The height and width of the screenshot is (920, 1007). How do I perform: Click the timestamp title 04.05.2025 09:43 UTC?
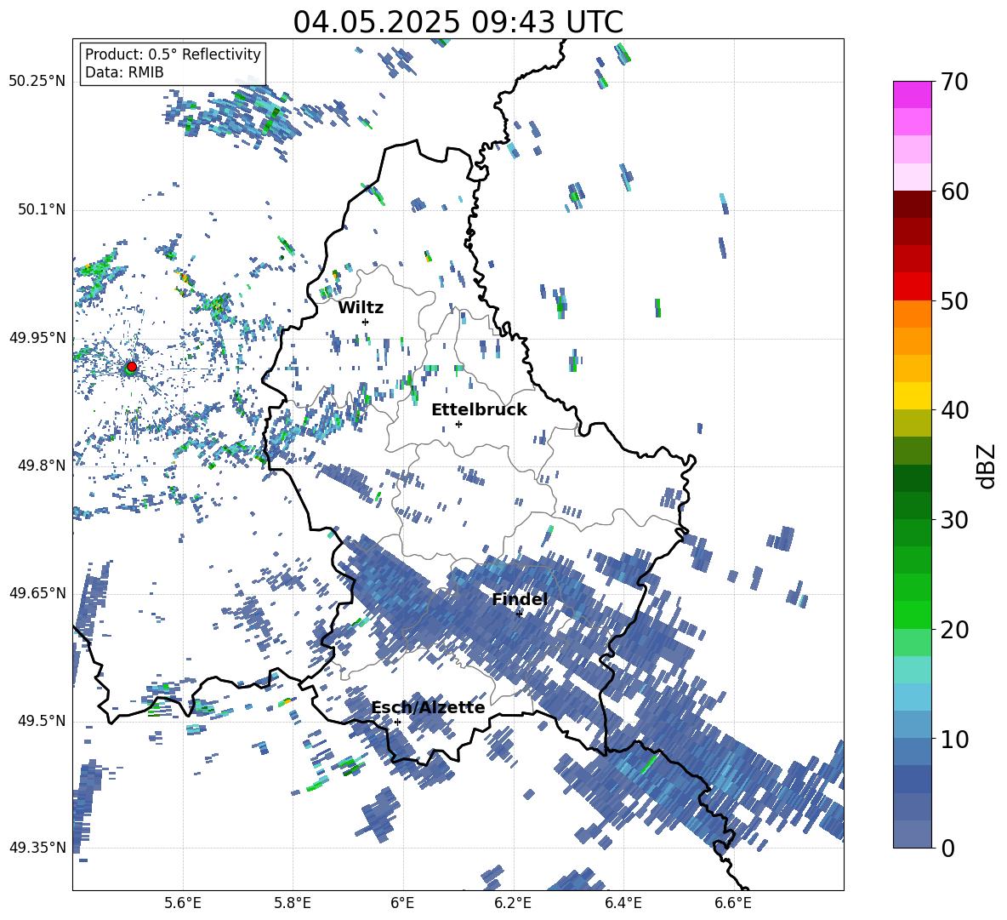[x=458, y=22]
